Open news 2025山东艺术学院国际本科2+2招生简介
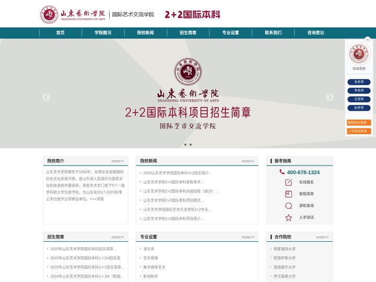Image resolution: width=376 pixels, height=282 pixels. 178,173
